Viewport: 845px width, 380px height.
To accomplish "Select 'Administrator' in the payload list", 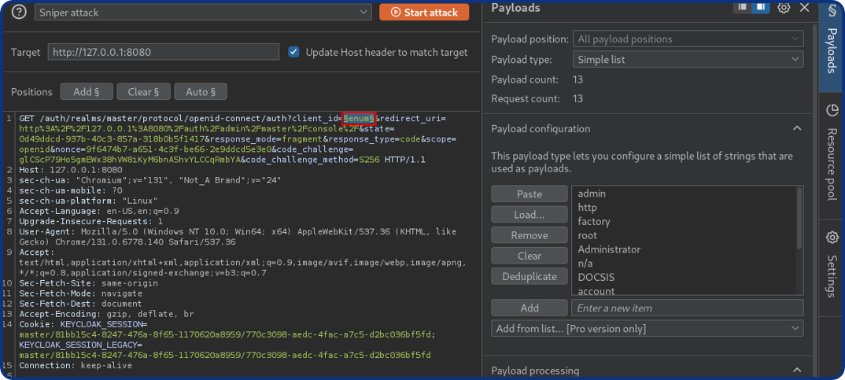I will (x=609, y=249).
